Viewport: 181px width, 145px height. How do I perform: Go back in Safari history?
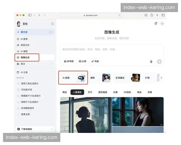pos(39,15)
